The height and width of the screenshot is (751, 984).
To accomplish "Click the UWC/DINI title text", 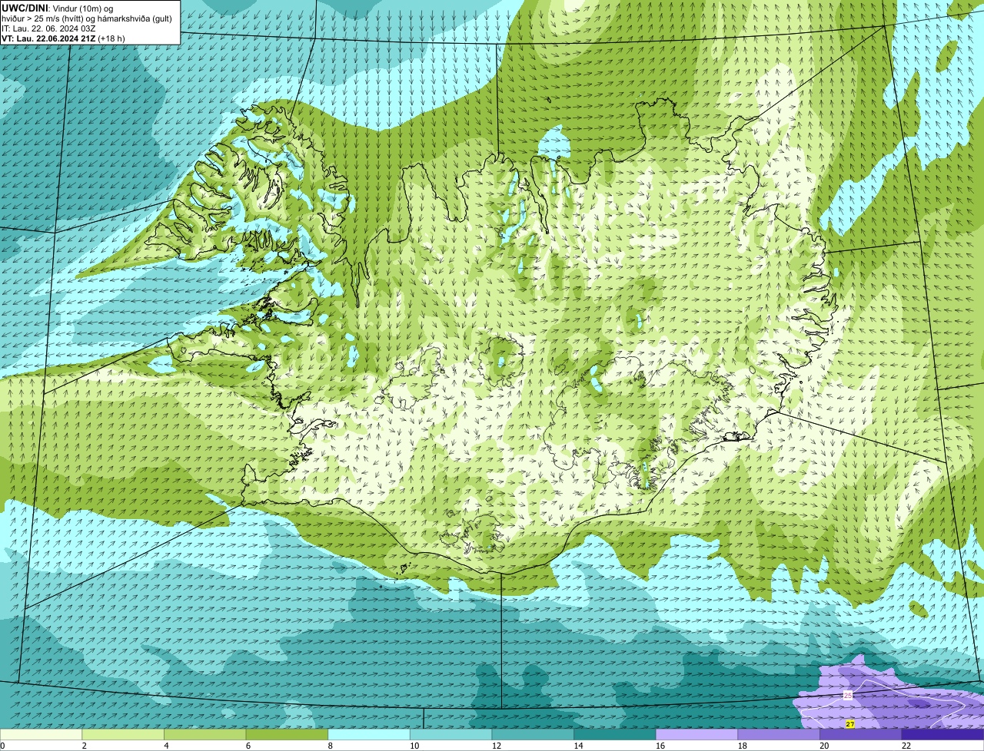I will [x=25, y=8].
